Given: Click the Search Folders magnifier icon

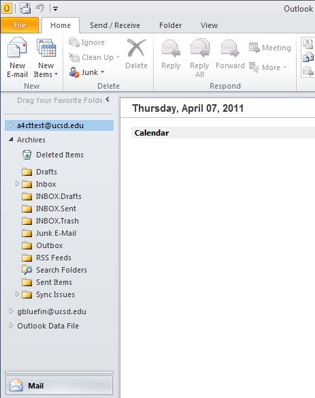Looking at the screenshot, I should coord(27,270).
